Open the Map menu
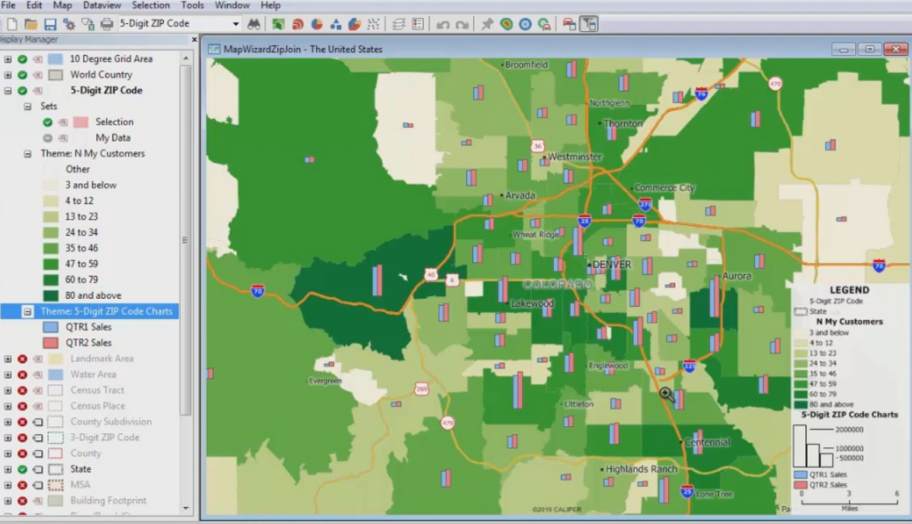Screen dimensions: 912x524 point(62,5)
